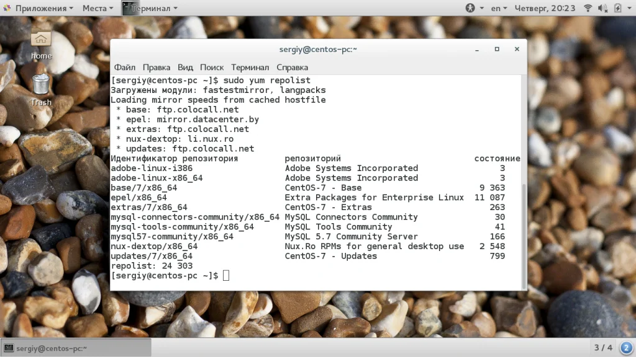The height and width of the screenshot is (357, 636).
Task: Open the Wi-Fi network status icon
Action: (x=588, y=8)
